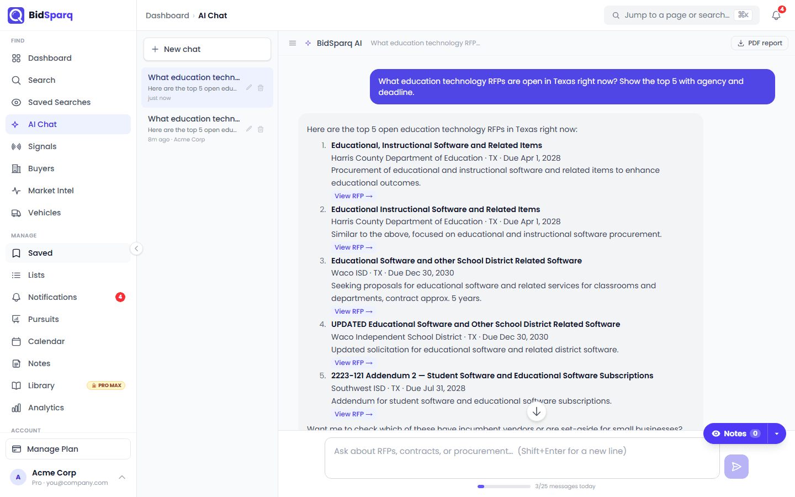View RFP for Waco ISD item 3
The height and width of the screenshot is (497, 795).
click(353, 311)
